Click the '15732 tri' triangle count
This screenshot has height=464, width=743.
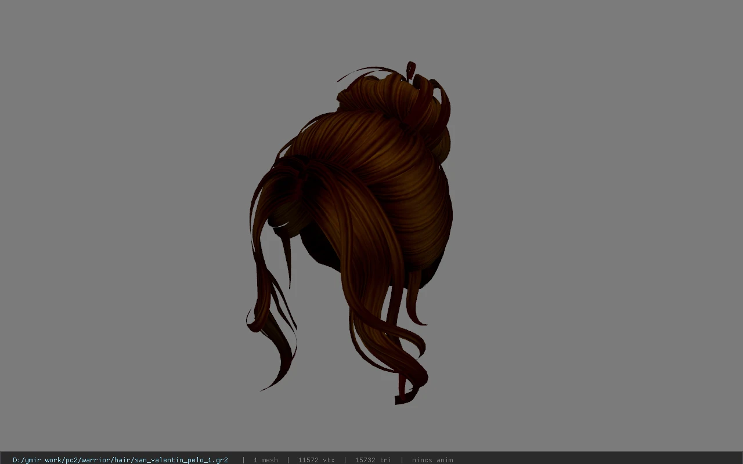pyautogui.click(x=373, y=460)
